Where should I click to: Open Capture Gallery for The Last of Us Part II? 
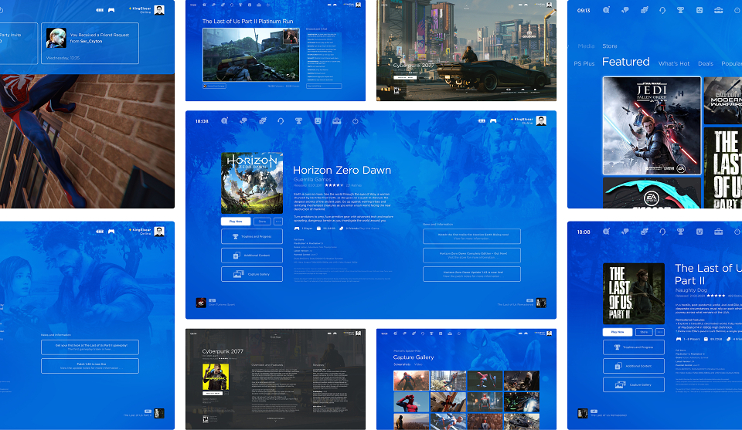[x=634, y=384]
